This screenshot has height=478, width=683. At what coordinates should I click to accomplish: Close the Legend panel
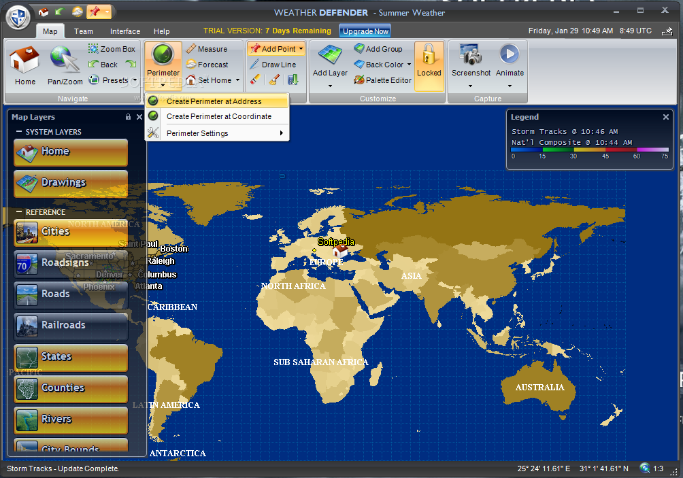click(x=665, y=117)
